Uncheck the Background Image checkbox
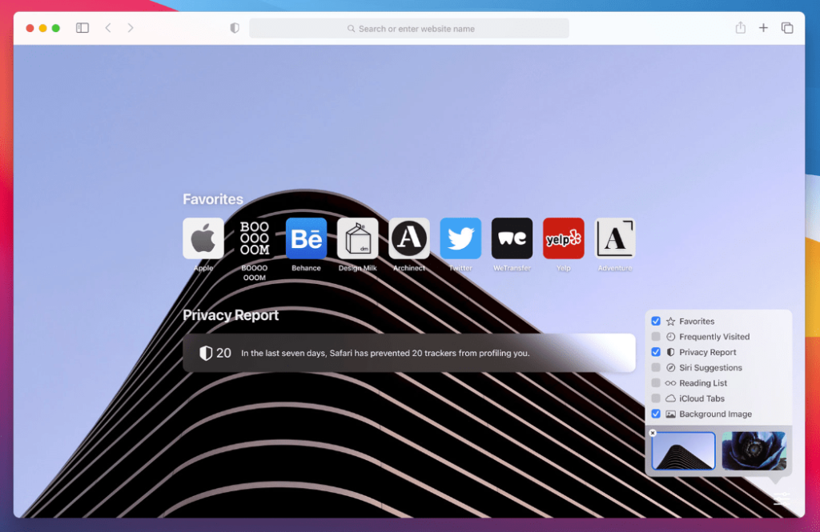Image resolution: width=820 pixels, height=532 pixels. [656, 414]
